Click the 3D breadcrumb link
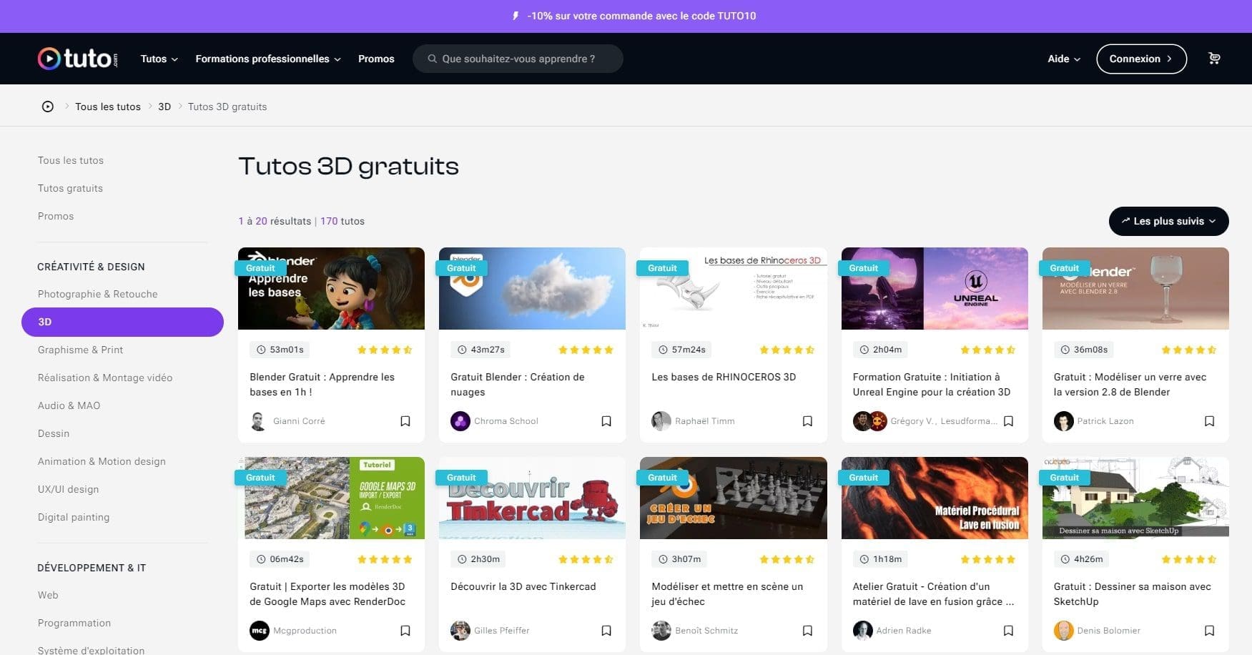 point(164,107)
